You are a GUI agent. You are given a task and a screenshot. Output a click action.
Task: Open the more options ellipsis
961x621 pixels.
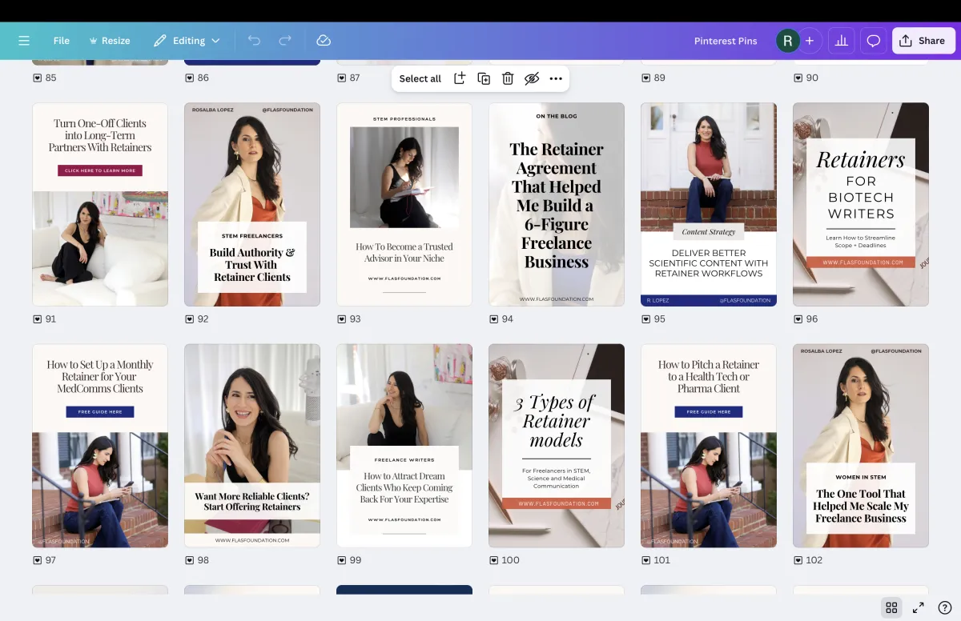pos(556,78)
